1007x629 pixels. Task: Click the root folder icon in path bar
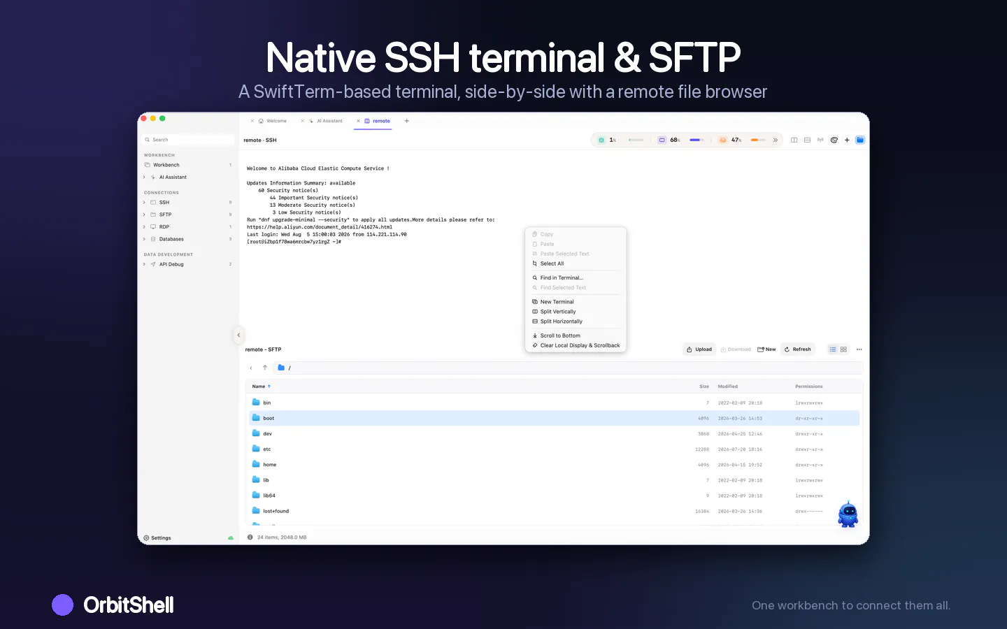pyautogui.click(x=281, y=368)
